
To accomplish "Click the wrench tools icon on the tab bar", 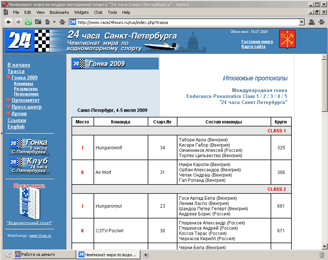I will 7,254.
